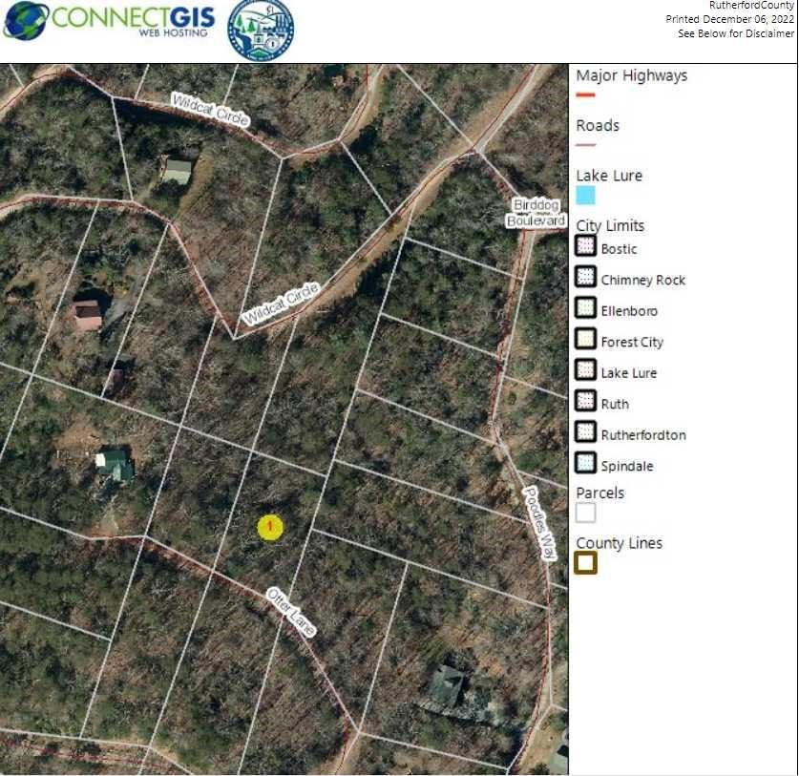
Task: Click the Rutherfordton legend icon
Action: tap(586, 434)
